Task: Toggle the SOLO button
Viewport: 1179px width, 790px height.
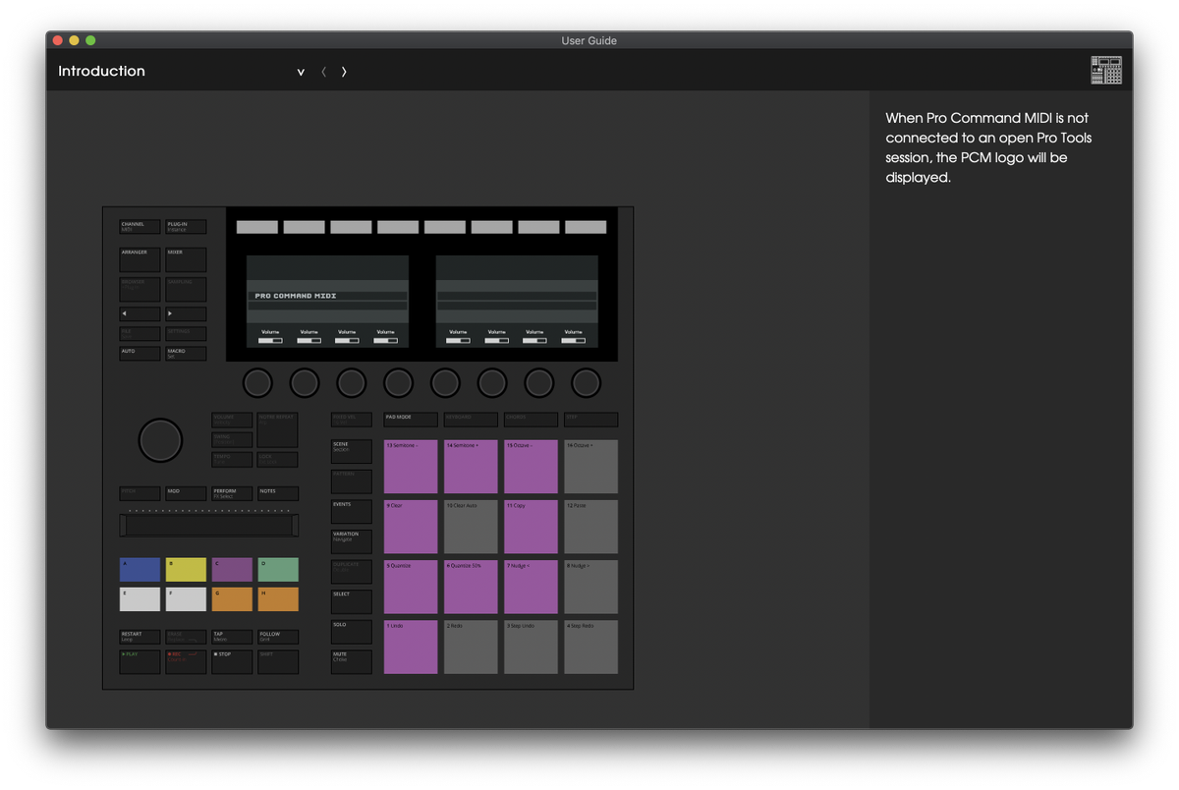Action: [x=352, y=632]
